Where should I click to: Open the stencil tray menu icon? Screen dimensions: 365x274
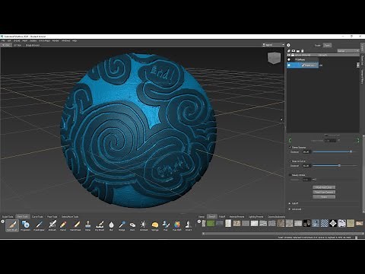[199, 221]
